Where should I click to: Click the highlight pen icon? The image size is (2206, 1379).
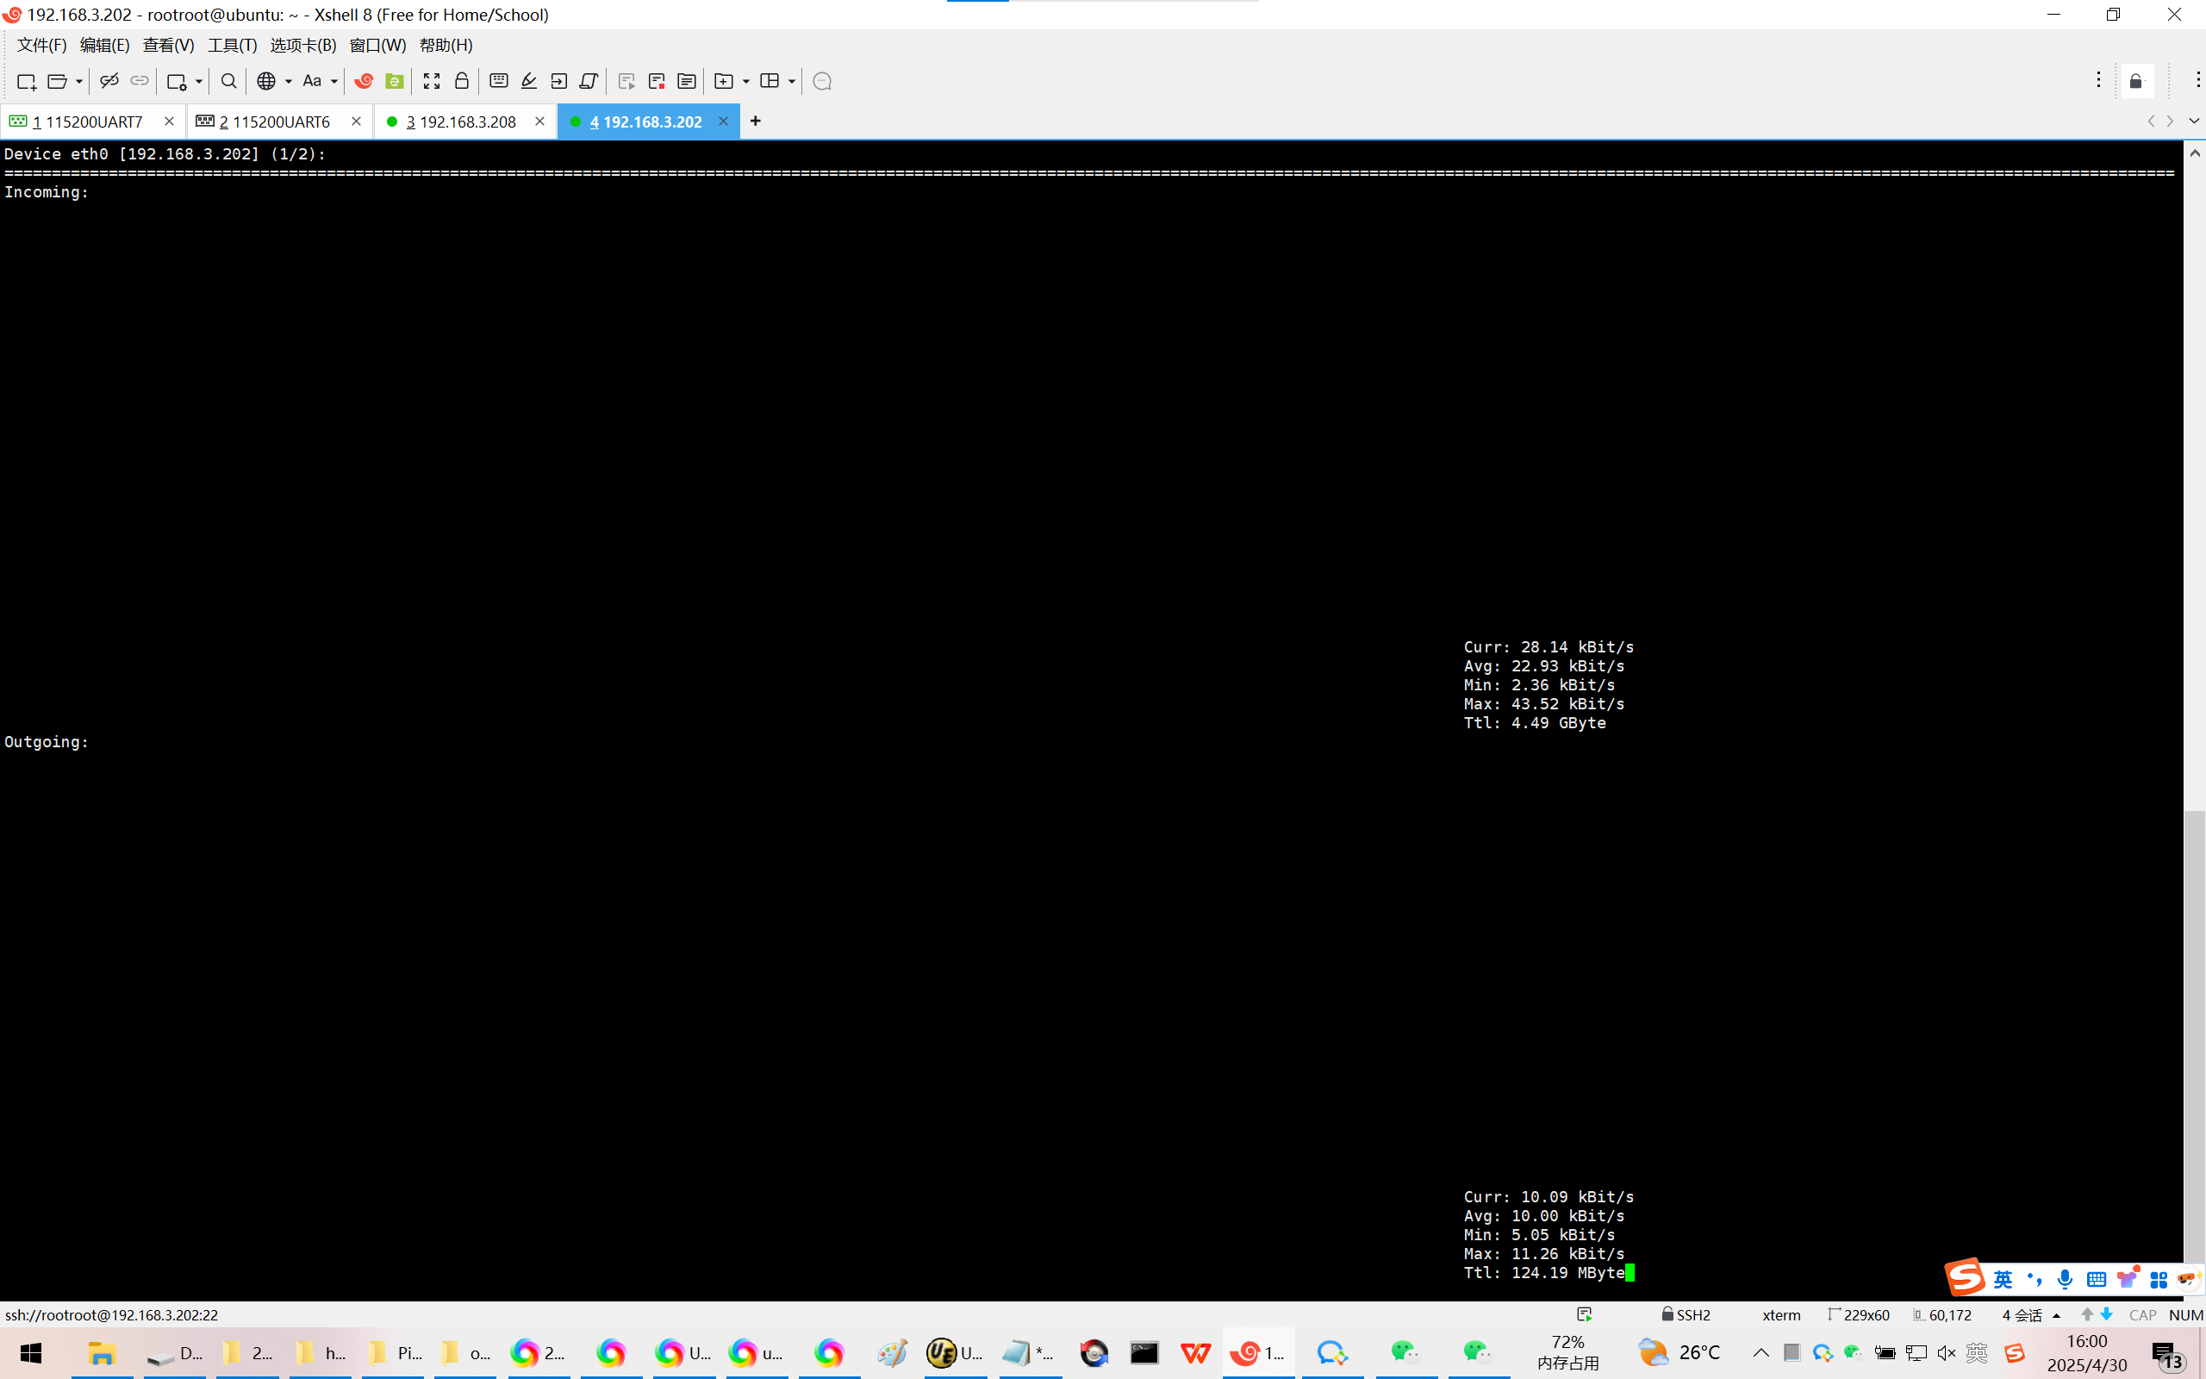(x=529, y=81)
